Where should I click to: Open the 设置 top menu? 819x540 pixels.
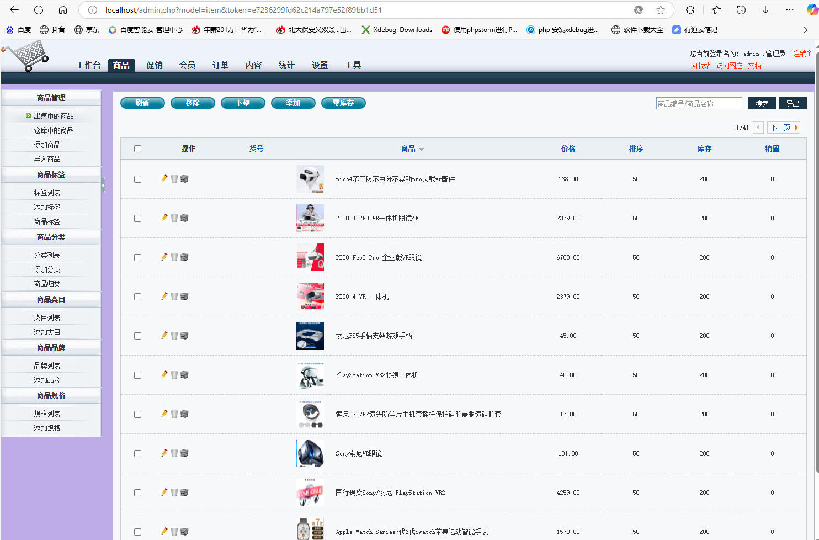point(320,65)
